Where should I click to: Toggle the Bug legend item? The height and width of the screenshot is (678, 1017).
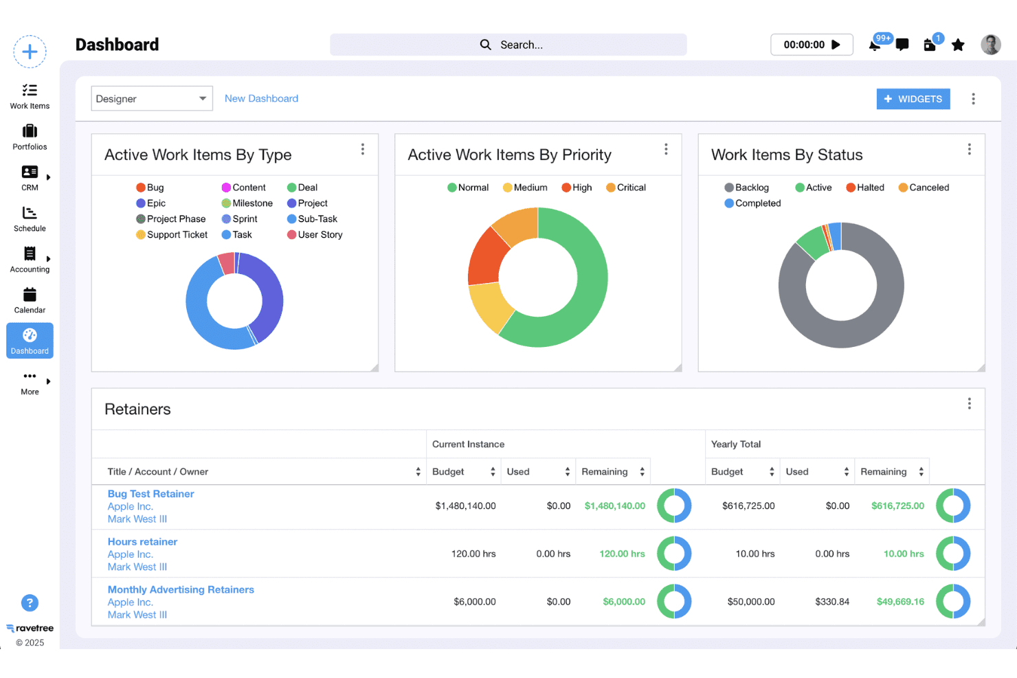click(x=150, y=188)
